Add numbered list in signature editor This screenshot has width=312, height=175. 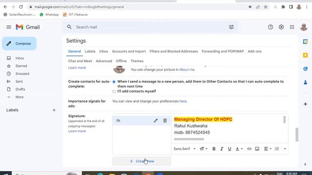pos(277,149)
